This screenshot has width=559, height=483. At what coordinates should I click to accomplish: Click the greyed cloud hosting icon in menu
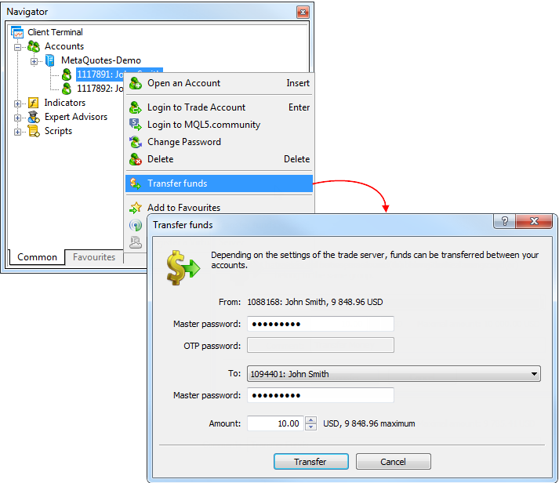tap(136, 242)
